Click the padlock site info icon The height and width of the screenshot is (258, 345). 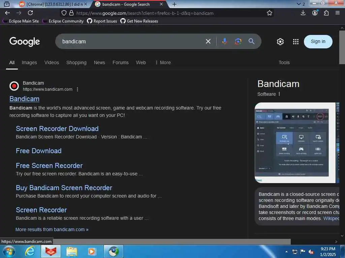tap(71, 13)
